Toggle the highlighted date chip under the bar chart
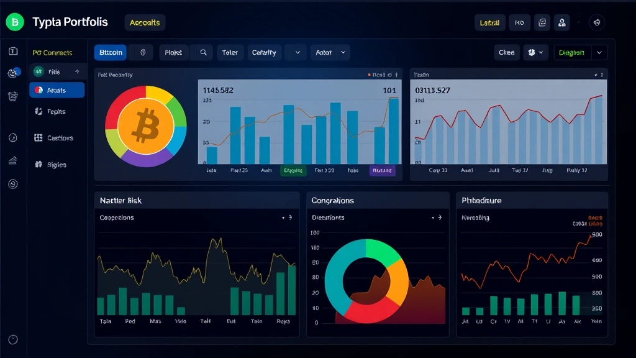This screenshot has width=636, height=358. point(293,169)
